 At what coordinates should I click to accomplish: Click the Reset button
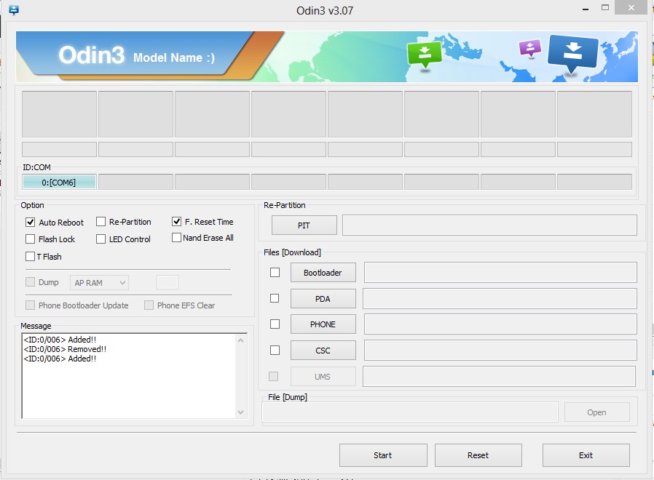[478, 455]
